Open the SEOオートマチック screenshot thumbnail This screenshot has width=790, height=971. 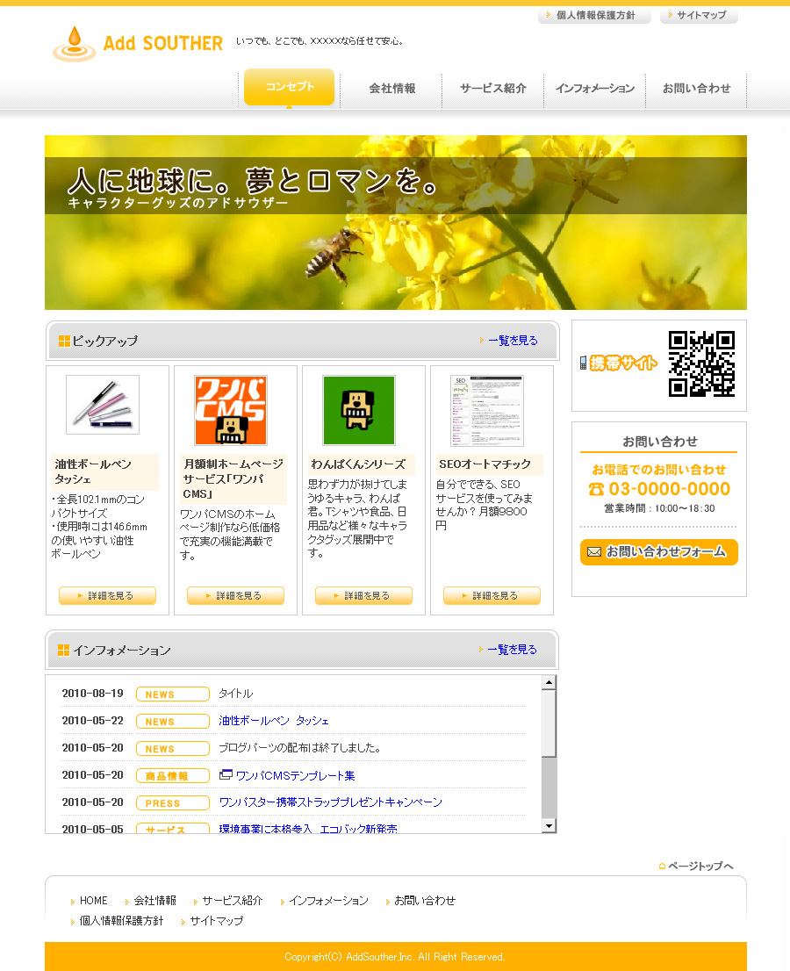[486, 411]
